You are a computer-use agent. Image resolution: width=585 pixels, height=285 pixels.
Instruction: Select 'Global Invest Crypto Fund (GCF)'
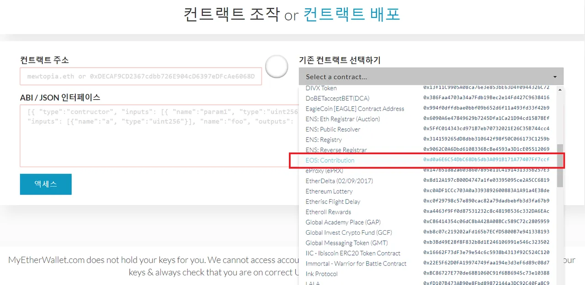tap(427, 232)
